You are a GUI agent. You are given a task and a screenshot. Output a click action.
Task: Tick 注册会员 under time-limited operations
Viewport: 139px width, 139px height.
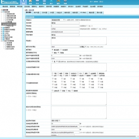point(52,91)
